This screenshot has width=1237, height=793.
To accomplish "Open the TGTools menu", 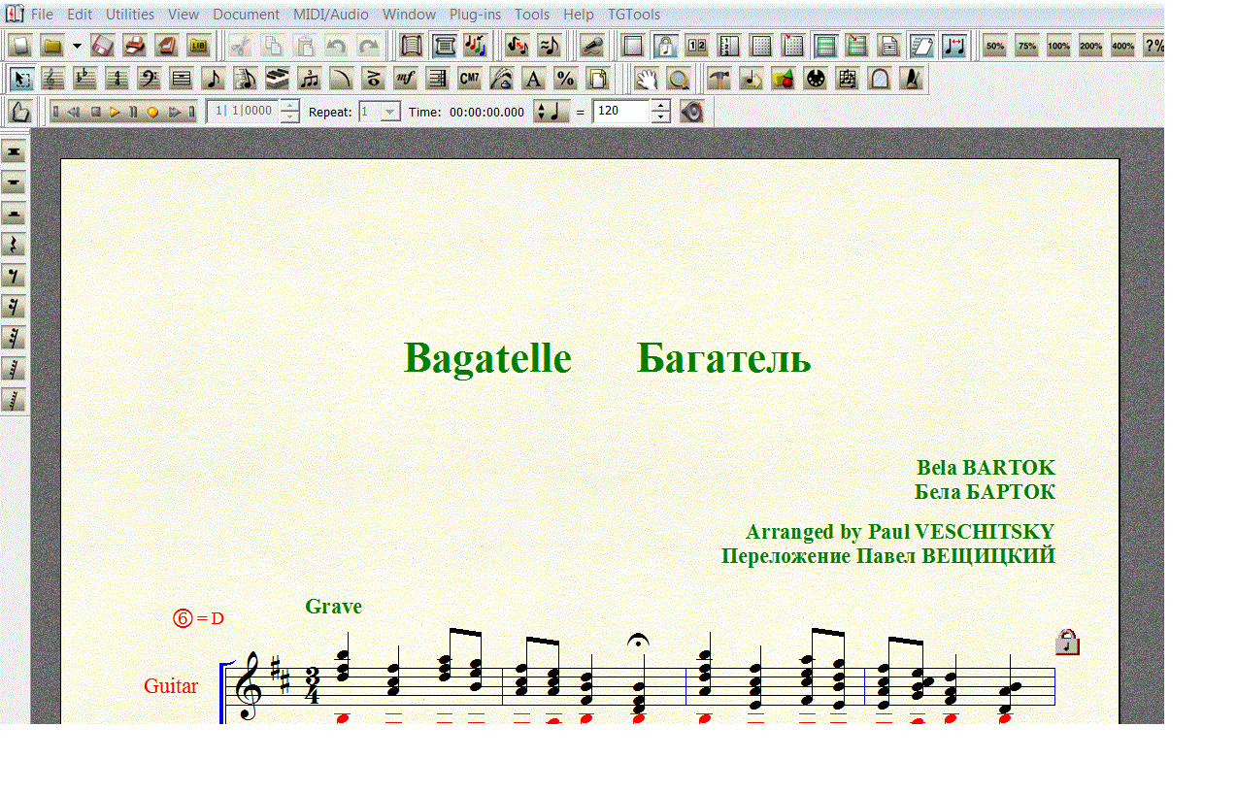I will coord(634,15).
